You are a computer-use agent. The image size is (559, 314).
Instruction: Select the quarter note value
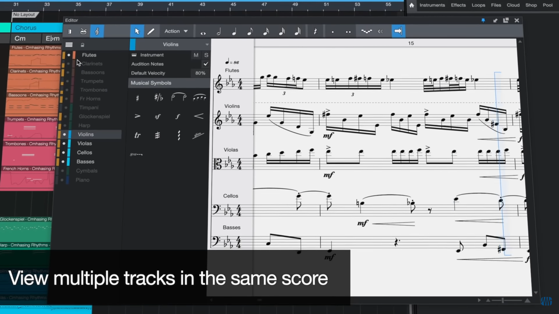234,32
